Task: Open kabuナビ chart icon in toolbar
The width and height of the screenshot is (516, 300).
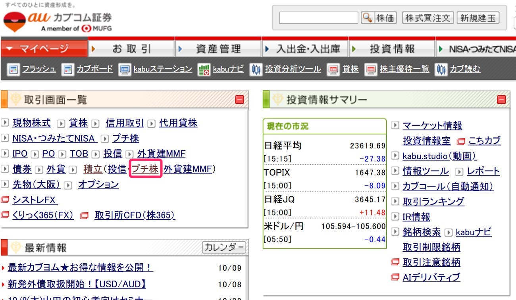Action: tap(204, 69)
